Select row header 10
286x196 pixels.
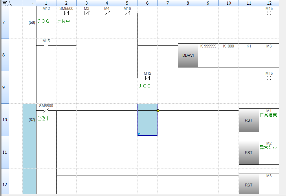click(4, 120)
